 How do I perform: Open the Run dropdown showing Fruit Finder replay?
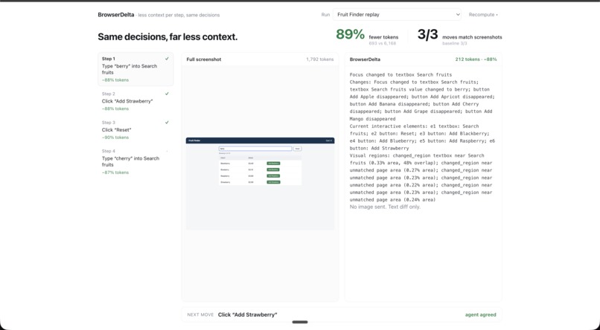tap(397, 15)
